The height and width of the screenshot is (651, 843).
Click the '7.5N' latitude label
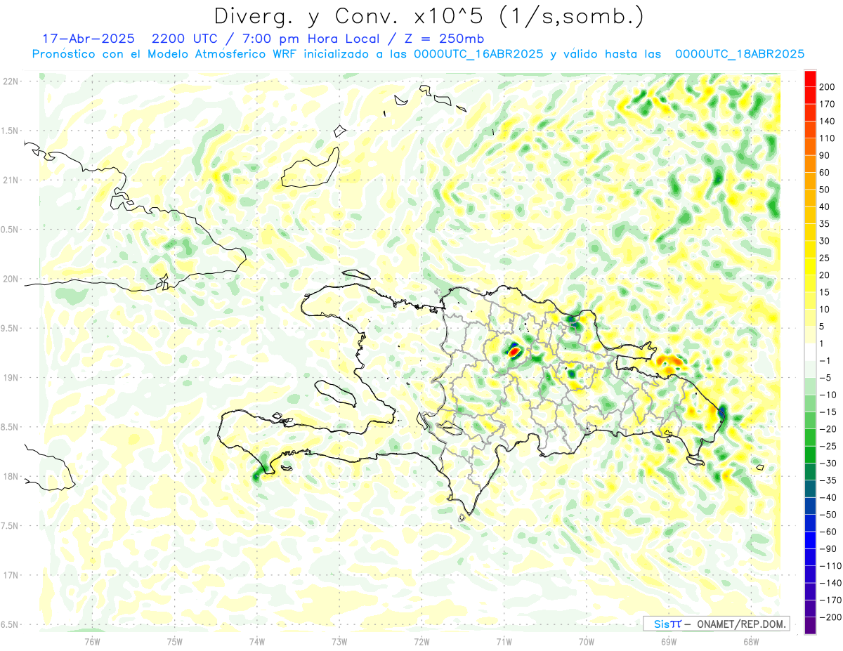(11, 526)
